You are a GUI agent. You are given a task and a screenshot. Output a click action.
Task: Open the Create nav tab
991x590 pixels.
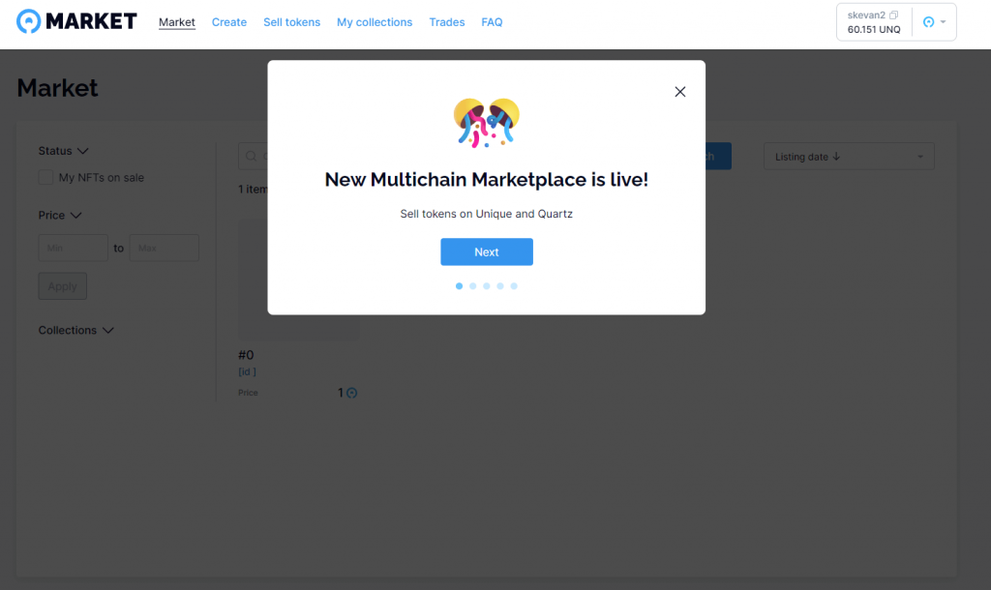click(228, 22)
